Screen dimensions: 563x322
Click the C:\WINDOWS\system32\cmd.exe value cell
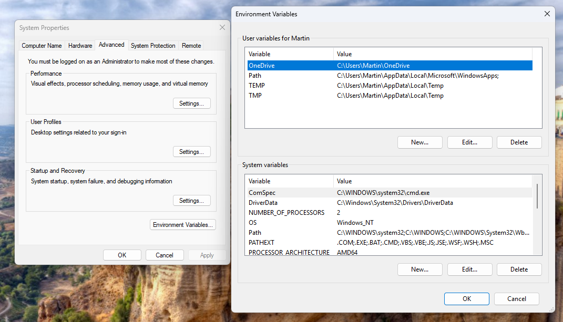point(383,192)
